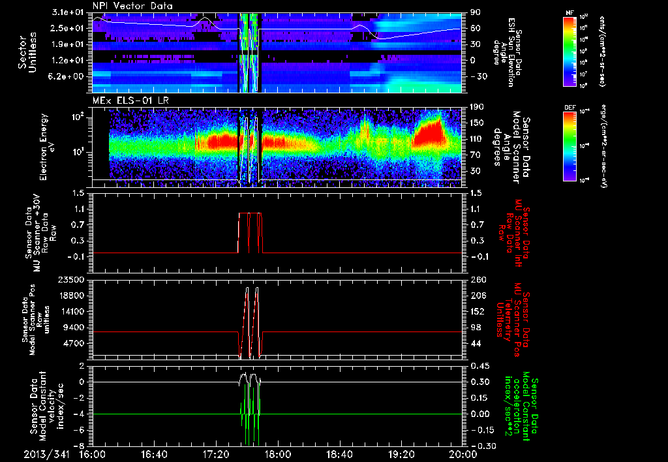Click the red 'MU Scanner Pos Telemetry' label
This screenshot has height=462, width=668.
coord(514,320)
